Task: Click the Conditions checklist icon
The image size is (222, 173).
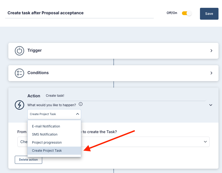Action: 19,73
